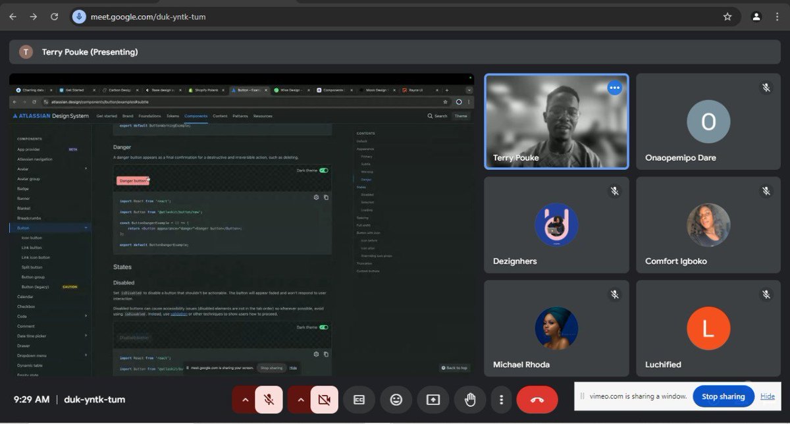Viewport: 790px width, 424px height.
Task: Open Tokens in Atlassian nav
Action: (x=172, y=116)
